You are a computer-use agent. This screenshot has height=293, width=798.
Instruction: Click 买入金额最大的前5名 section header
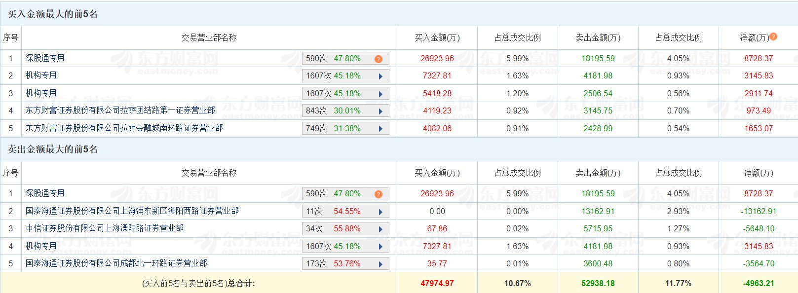pos(52,14)
